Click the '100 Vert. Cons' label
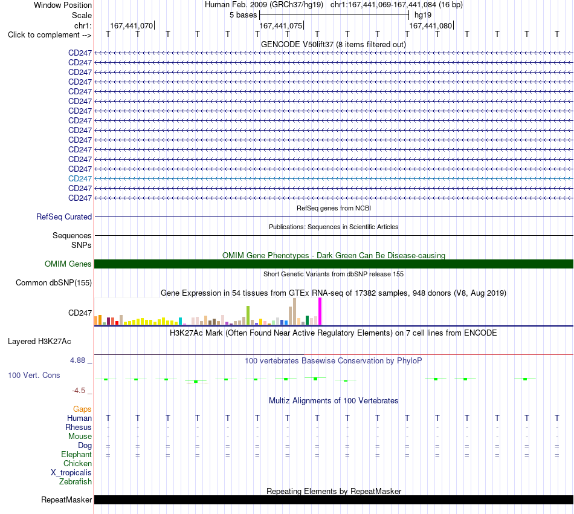 [x=34, y=375]
